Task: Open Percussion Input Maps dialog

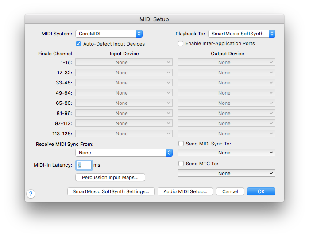Action: click(x=110, y=177)
